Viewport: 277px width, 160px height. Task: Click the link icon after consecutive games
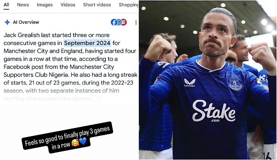click(x=99, y=98)
